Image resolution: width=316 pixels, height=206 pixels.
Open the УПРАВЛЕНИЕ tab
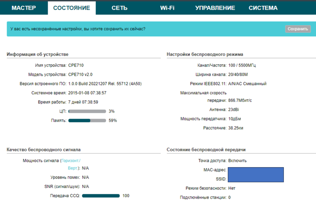tap(215, 8)
